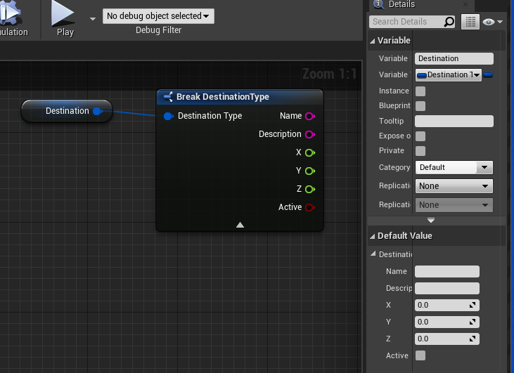Click the Destination Type input pin
The width and height of the screenshot is (514, 373).
[168, 116]
